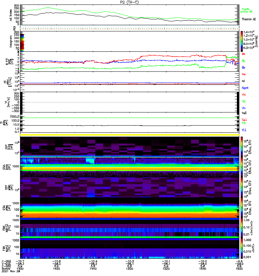
Task: Click the X-GSE row label
Action: (6, 261)
